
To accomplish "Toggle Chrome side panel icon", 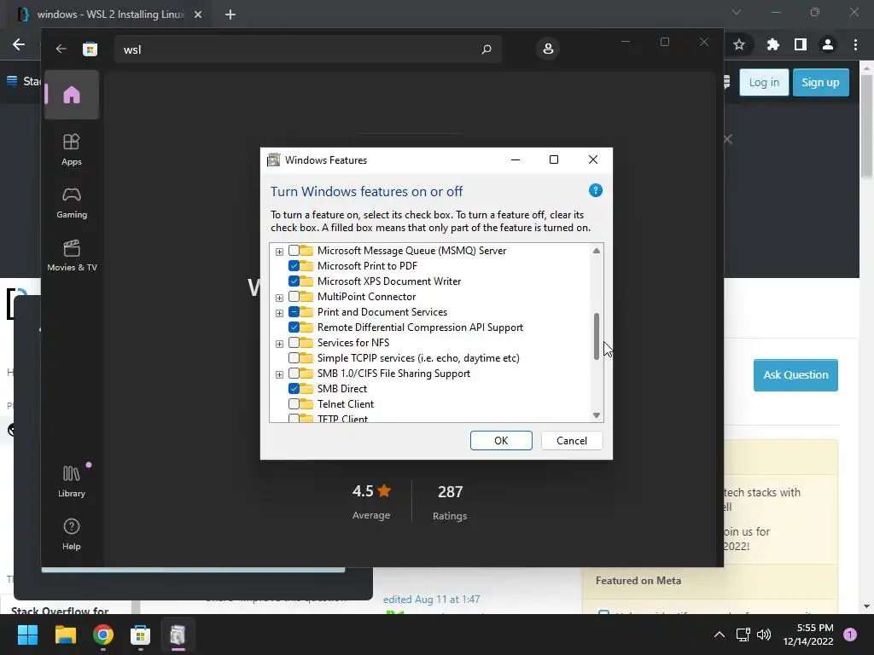I will [801, 44].
